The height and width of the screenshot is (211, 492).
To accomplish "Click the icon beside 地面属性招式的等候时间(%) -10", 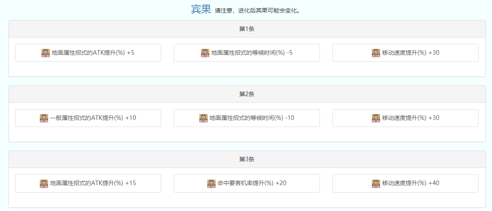I will coord(203,118).
